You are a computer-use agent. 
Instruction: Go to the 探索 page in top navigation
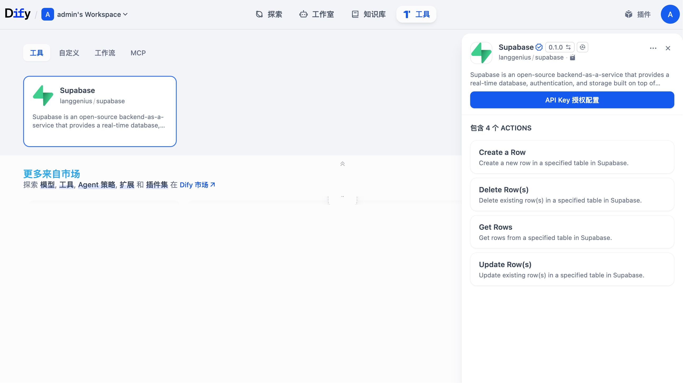pyautogui.click(x=269, y=14)
